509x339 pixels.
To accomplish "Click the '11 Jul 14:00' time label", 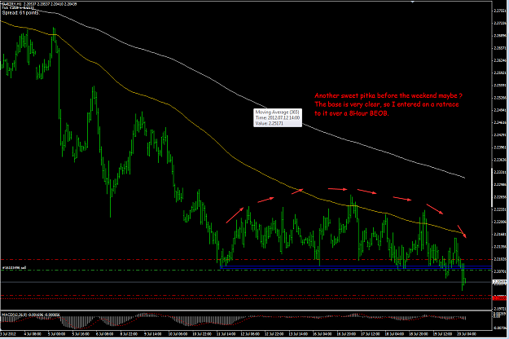I will point(226,334).
